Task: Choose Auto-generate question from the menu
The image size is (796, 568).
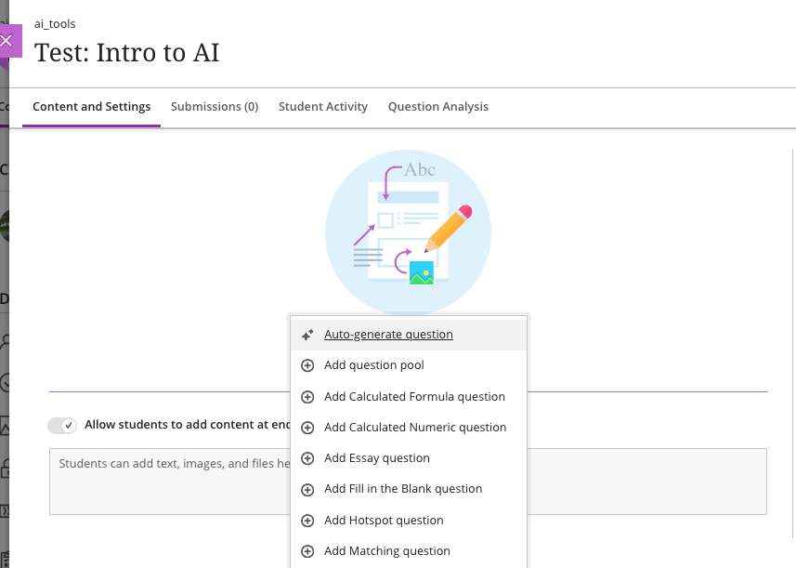Action: pos(388,335)
